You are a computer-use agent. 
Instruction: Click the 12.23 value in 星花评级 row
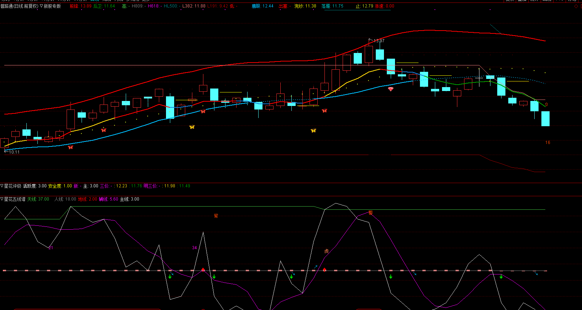pyautogui.click(x=121, y=186)
